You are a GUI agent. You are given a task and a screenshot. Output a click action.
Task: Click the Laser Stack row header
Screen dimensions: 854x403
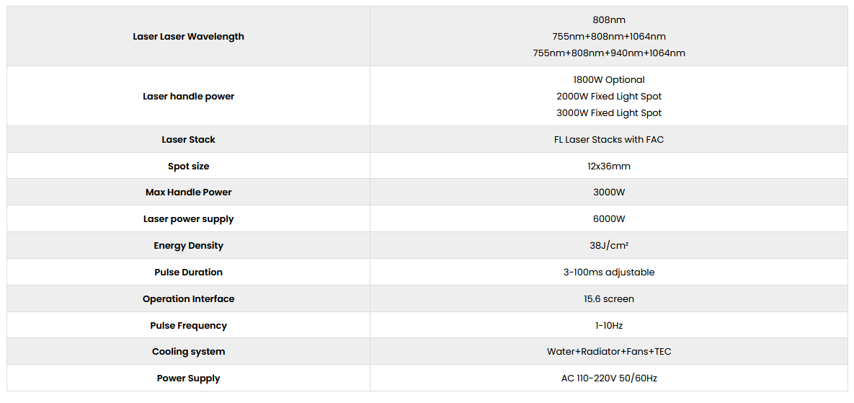tap(188, 140)
